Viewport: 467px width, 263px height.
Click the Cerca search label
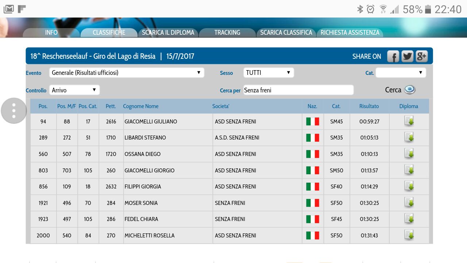coord(393,90)
